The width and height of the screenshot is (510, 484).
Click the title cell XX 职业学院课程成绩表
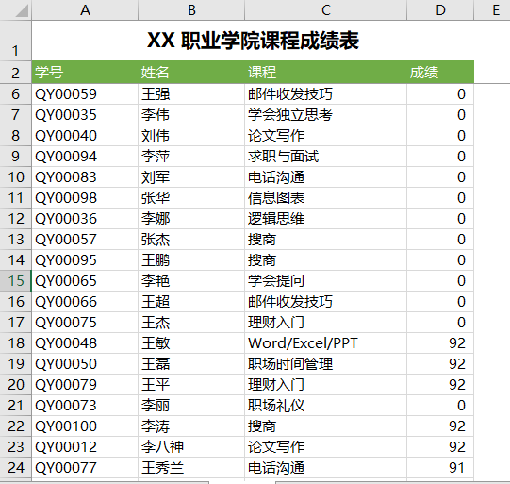click(x=253, y=41)
